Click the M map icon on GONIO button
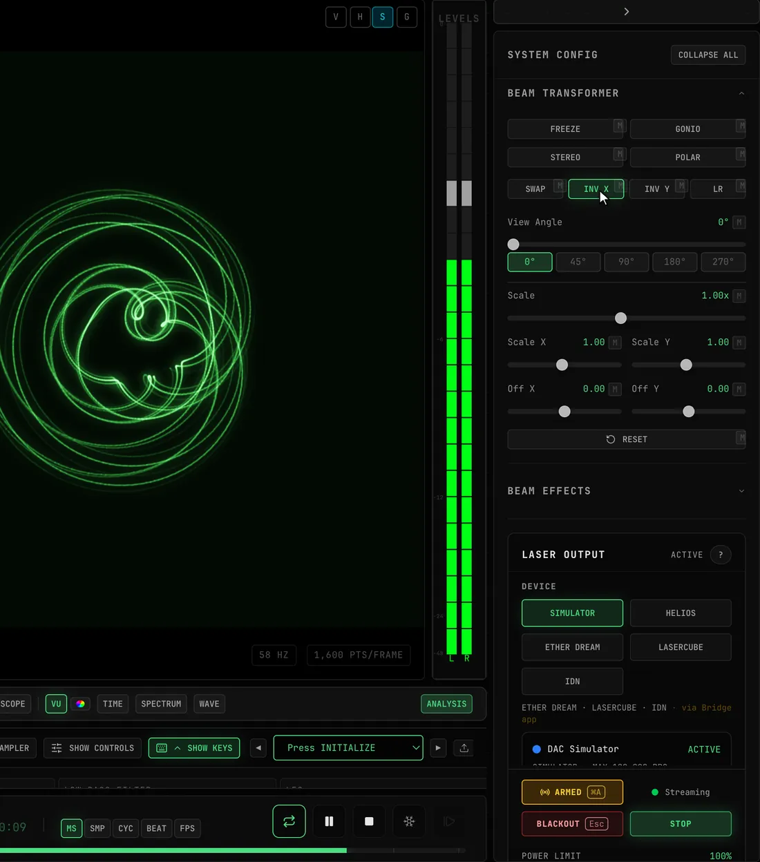 [741, 126]
